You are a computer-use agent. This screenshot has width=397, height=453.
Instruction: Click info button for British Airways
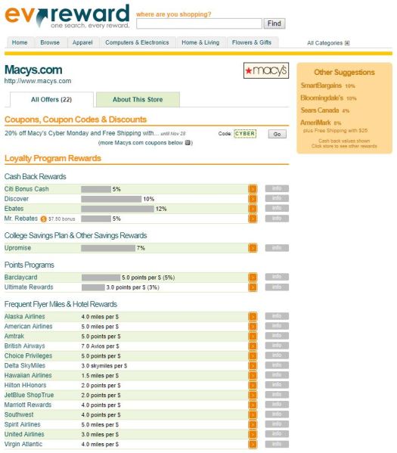[x=277, y=346]
